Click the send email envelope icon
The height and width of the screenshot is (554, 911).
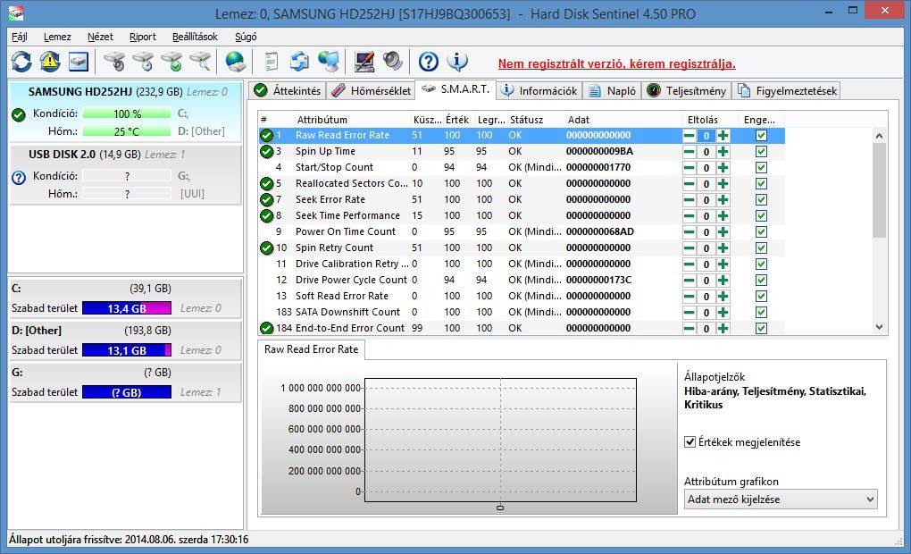[300, 61]
